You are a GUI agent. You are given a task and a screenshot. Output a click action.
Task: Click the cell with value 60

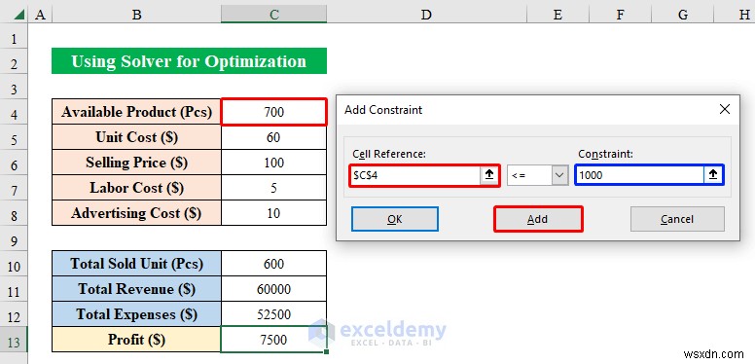point(274,137)
